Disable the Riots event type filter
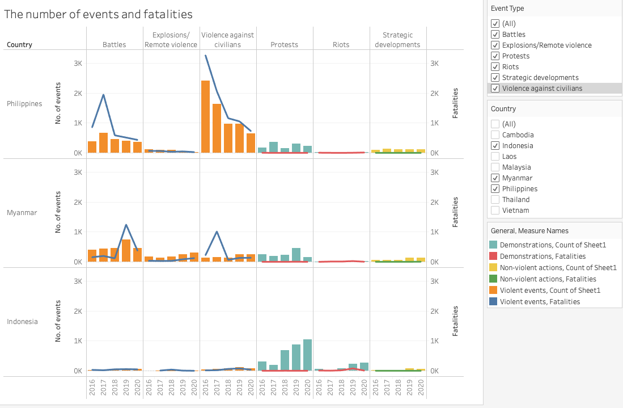 [x=495, y=67]
